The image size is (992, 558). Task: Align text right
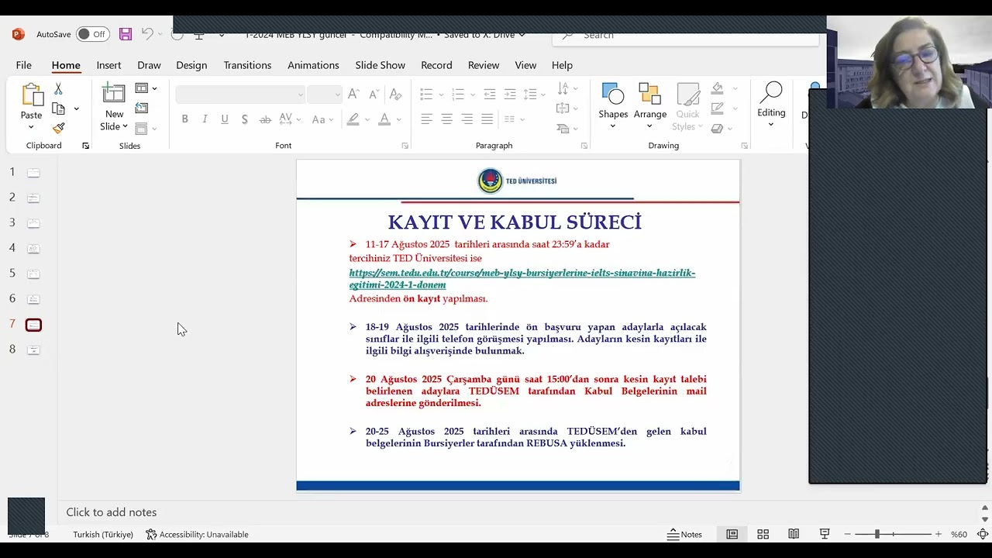(467, 119)
